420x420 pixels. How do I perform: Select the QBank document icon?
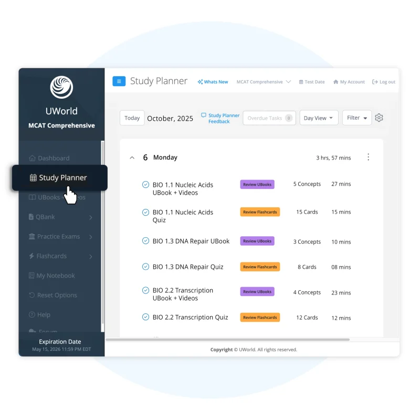(33, 217)
